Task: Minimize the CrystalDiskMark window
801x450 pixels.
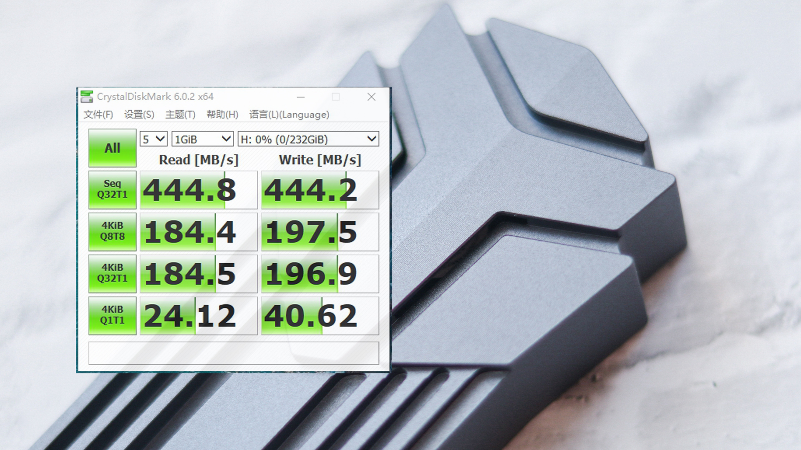Action: pyautogui.click(x=301, y=97)
